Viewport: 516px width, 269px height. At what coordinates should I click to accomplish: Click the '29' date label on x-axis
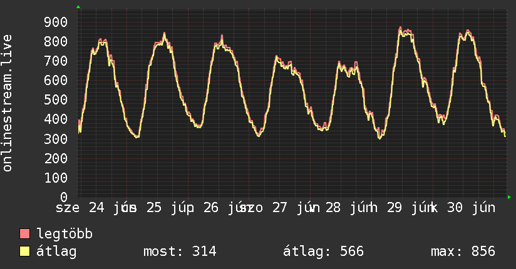(395, 208)
